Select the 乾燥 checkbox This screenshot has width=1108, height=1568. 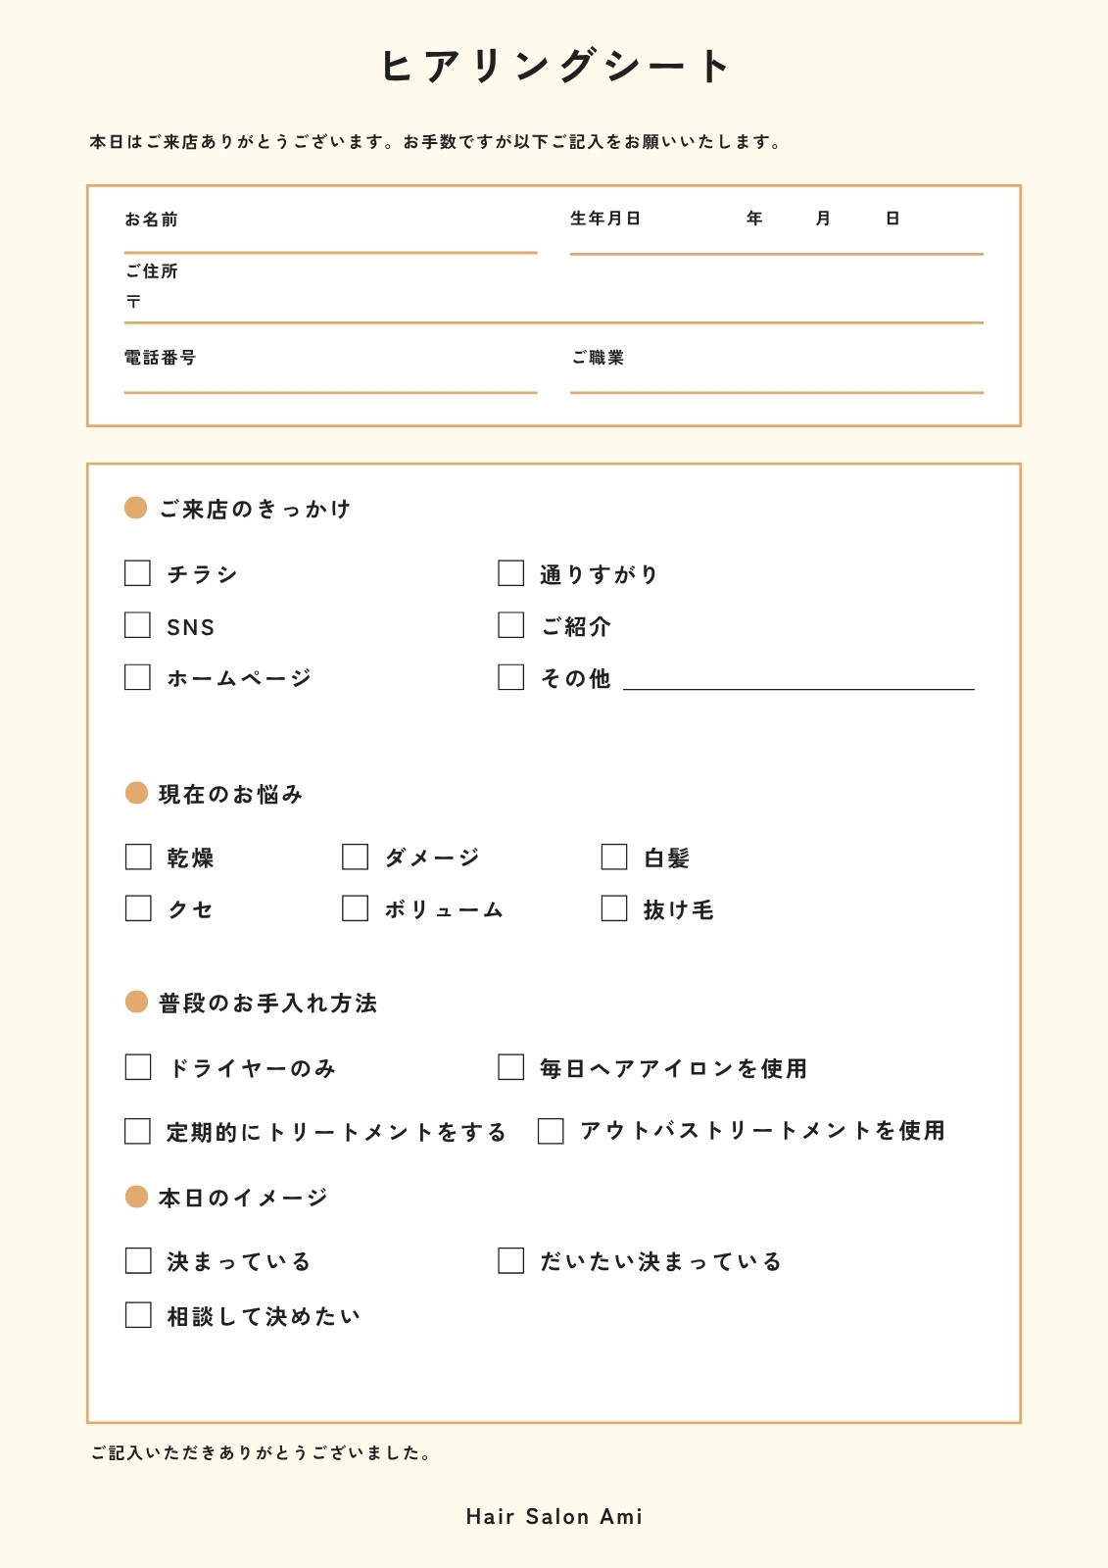coord(138,857)
